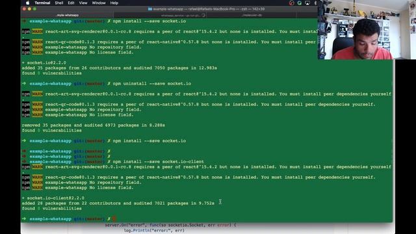416x234 pixels.
Task: Open the Edit menu
Action: [71, 3]
